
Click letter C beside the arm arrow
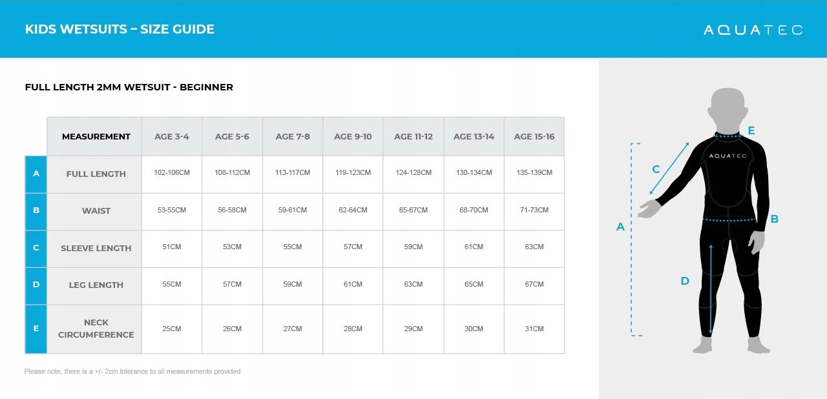pyautogui.click(x=656, y=169)
